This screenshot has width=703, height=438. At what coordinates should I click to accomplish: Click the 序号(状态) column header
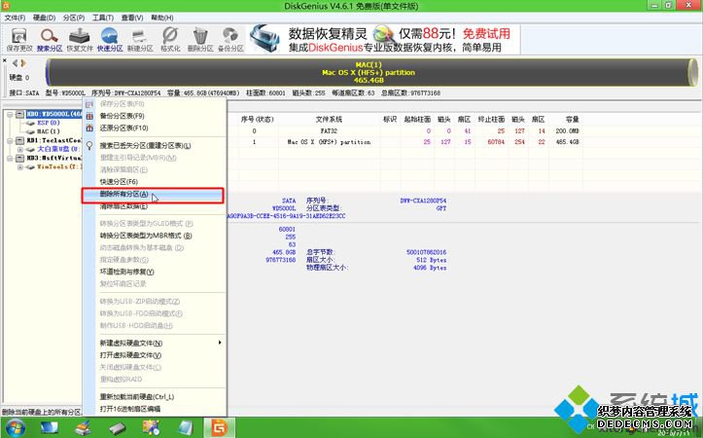point(258,120)
